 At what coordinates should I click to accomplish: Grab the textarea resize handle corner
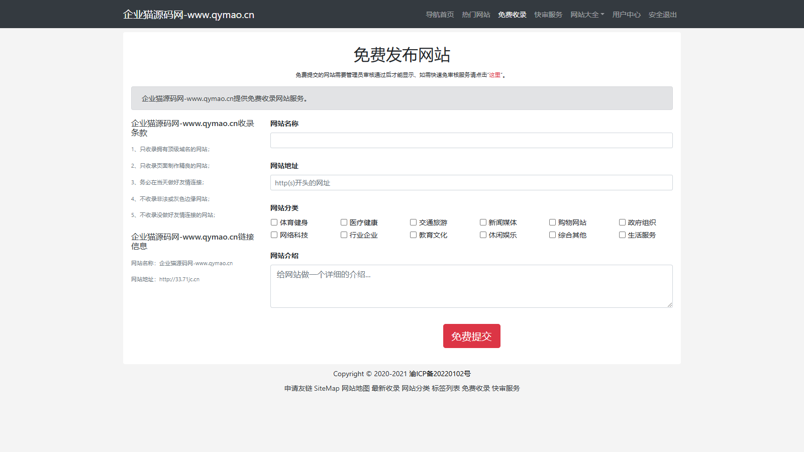click(x=670, y=305)
